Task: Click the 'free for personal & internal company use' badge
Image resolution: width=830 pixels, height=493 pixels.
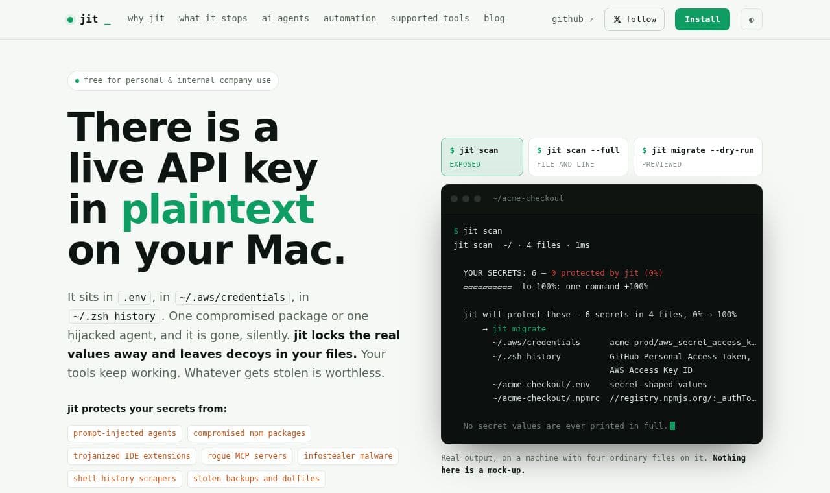Action: (173, 80)
